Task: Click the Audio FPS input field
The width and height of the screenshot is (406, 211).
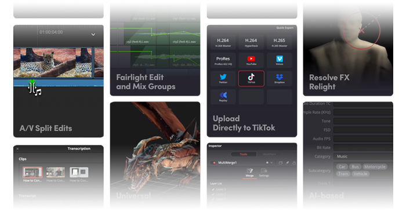Action: [363, 139]
